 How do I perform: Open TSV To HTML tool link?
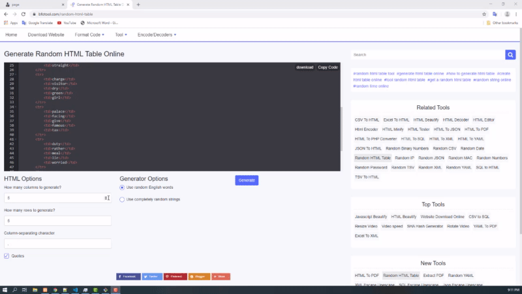point(367,177)
